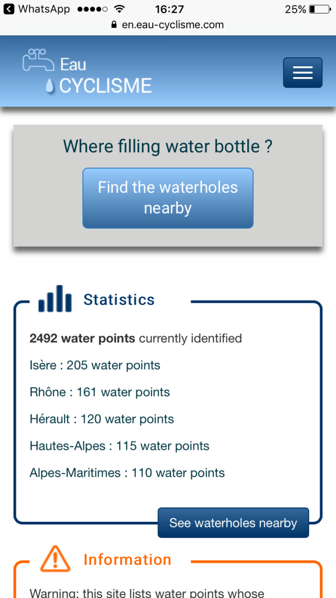Tap the en.eau-cyclisme.com address bar
Image resolution: width=336 pixels, height=598 pixels.
pos(173,25)
